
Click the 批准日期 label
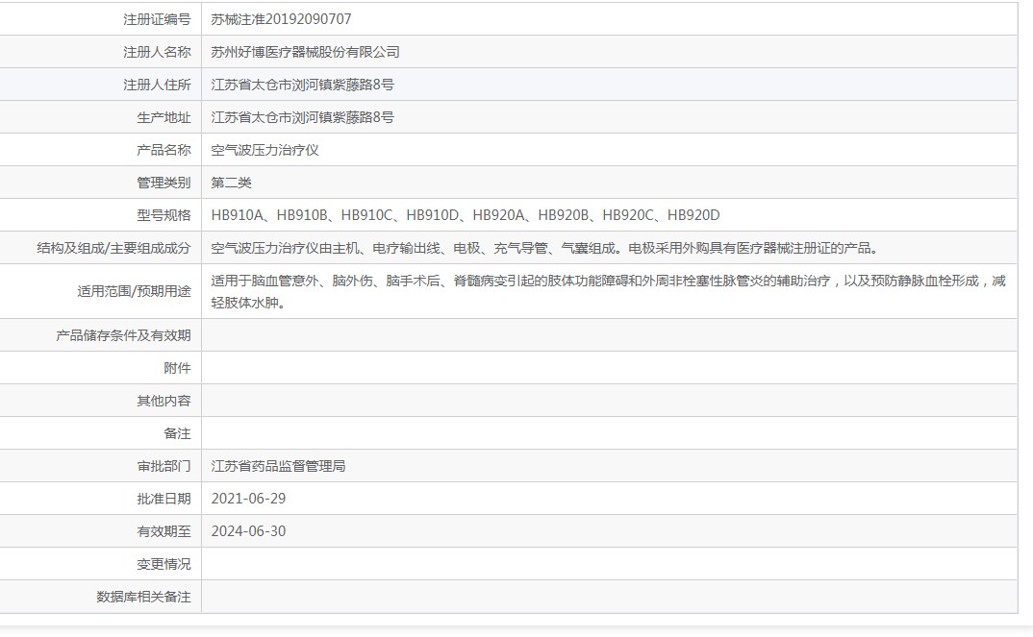(164, 499)
